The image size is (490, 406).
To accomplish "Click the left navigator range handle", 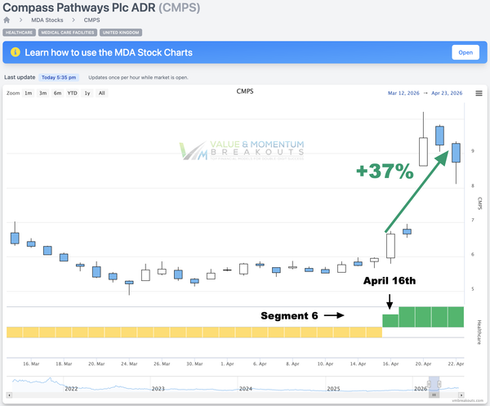I will (429, 384).
